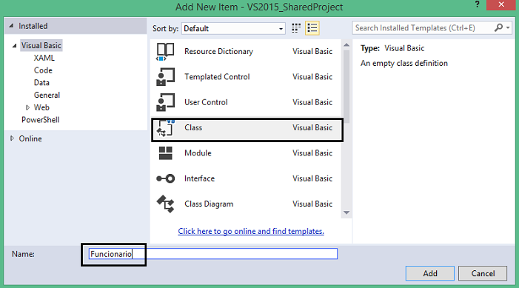Click Visual Basic label in Interface row
Image resolution: width=519 pixels, height=288 pixels.
click(312, 178)
